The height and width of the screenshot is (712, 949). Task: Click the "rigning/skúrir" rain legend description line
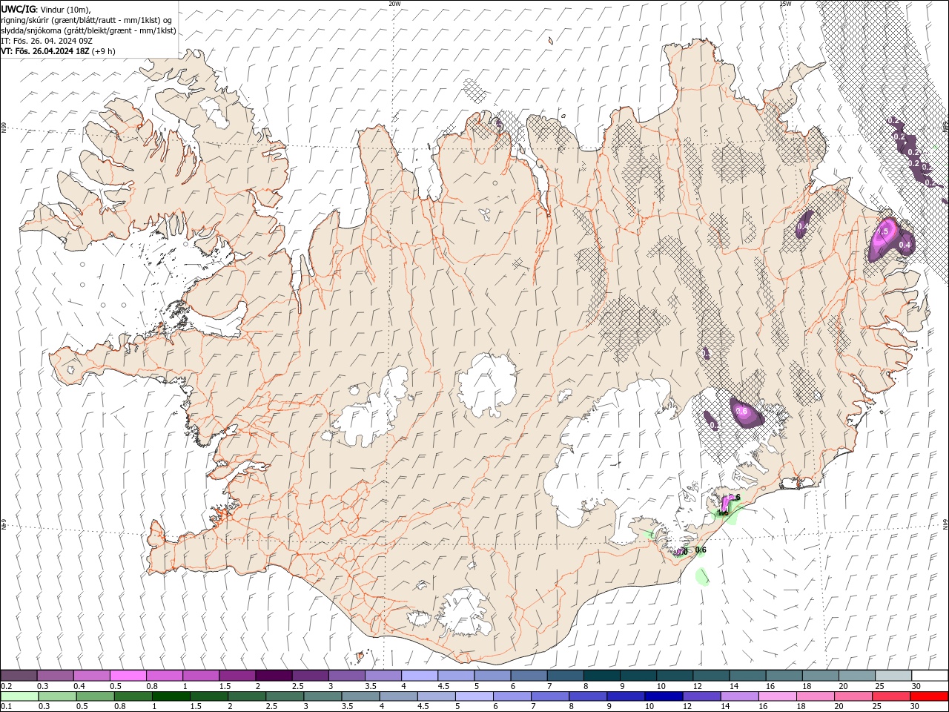pyautogui.click(x=87, y=20)
